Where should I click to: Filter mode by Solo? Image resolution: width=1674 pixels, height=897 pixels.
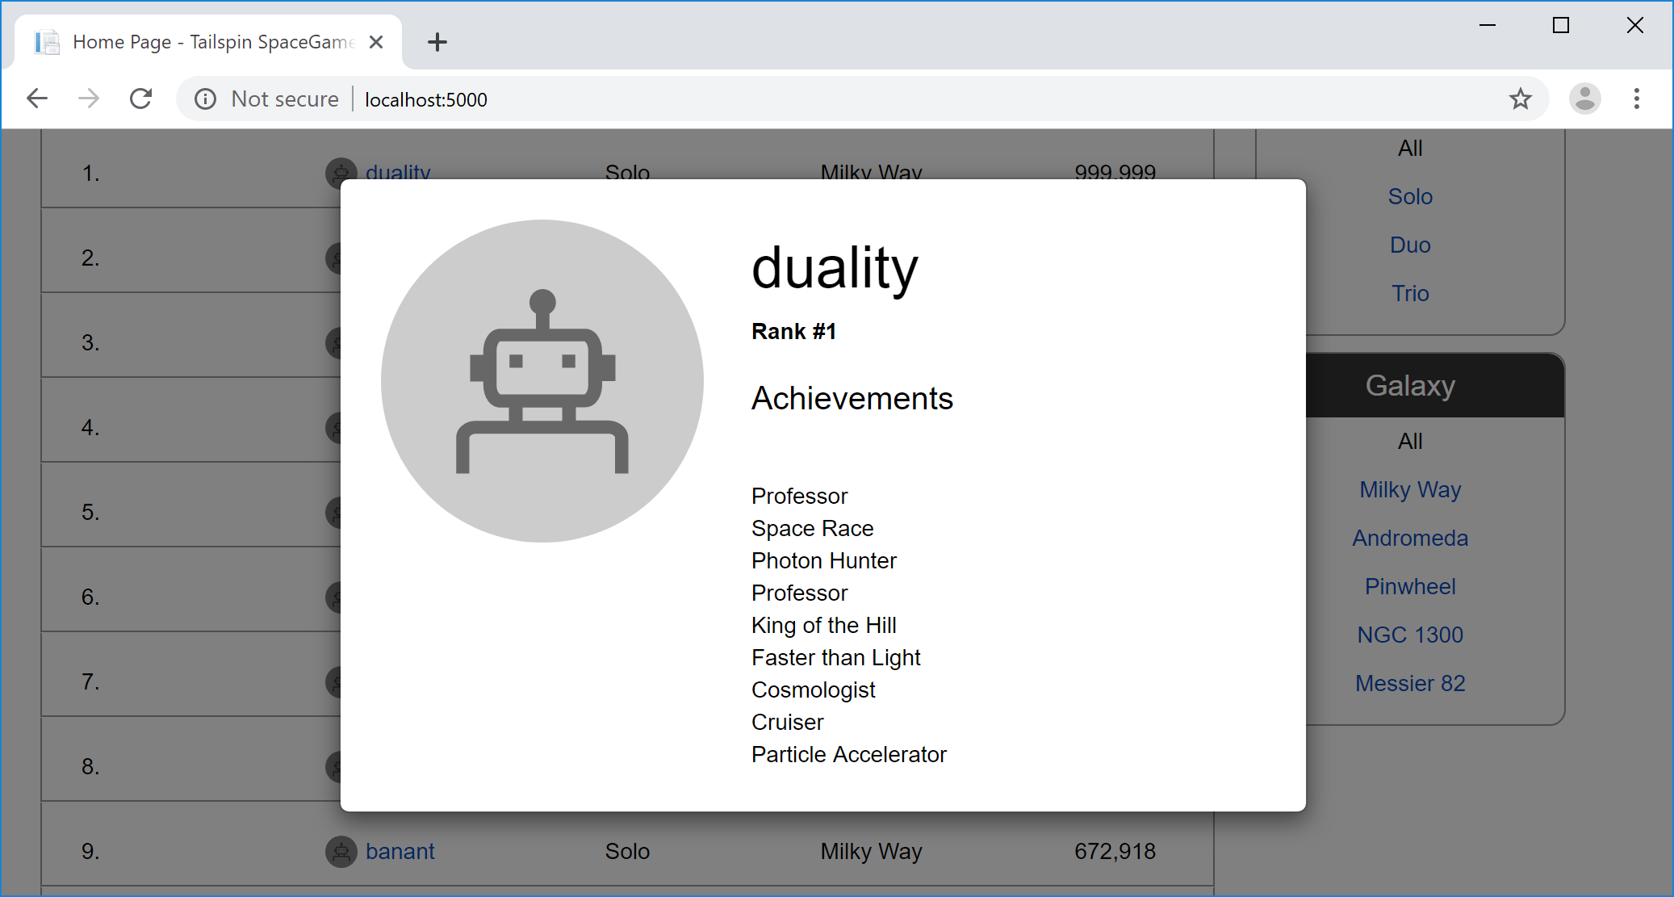[x=1410, y=196]
